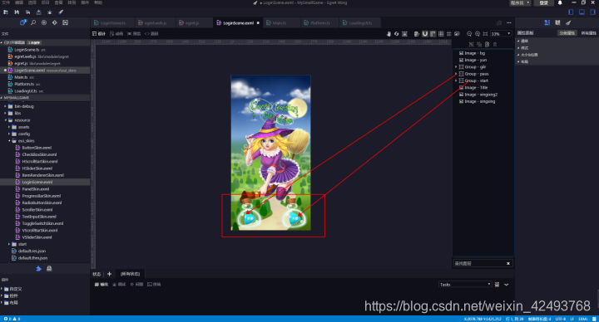Click the login button in title bar
599x322 pixels.
543,2
